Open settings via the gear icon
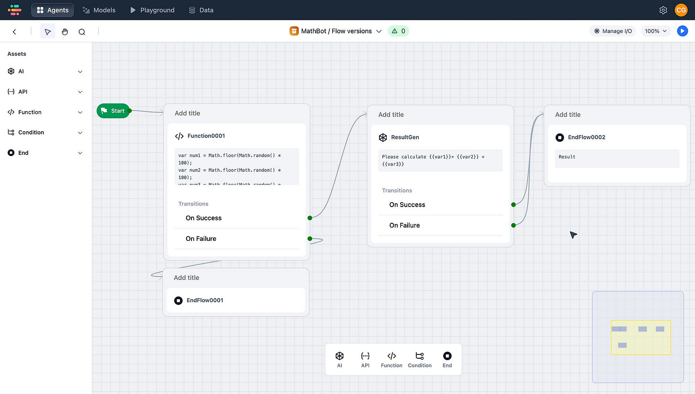The height and width of the screenshot is (394, 695). pyautogui.click(x=663, y=10)
